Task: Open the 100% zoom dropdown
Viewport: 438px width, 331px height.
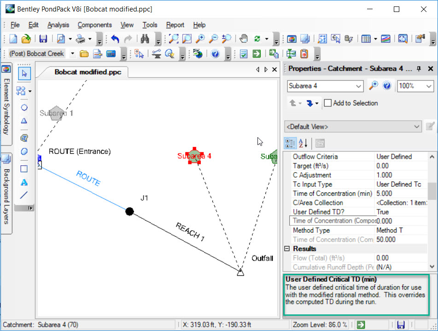Action: [429, 86]
